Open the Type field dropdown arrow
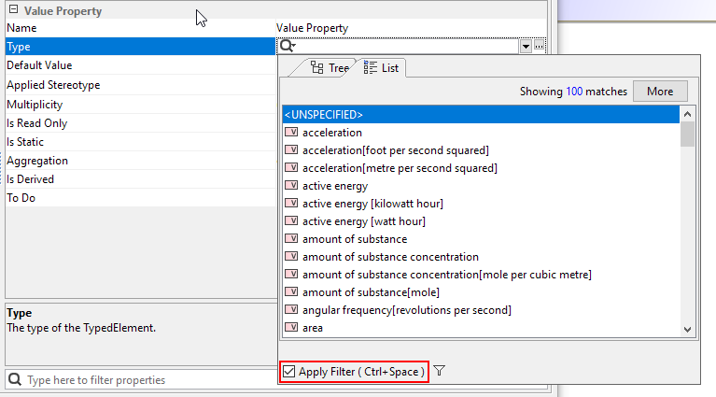Image resolution: width=716 pixels, height=397 pixels. coord(526,46)
